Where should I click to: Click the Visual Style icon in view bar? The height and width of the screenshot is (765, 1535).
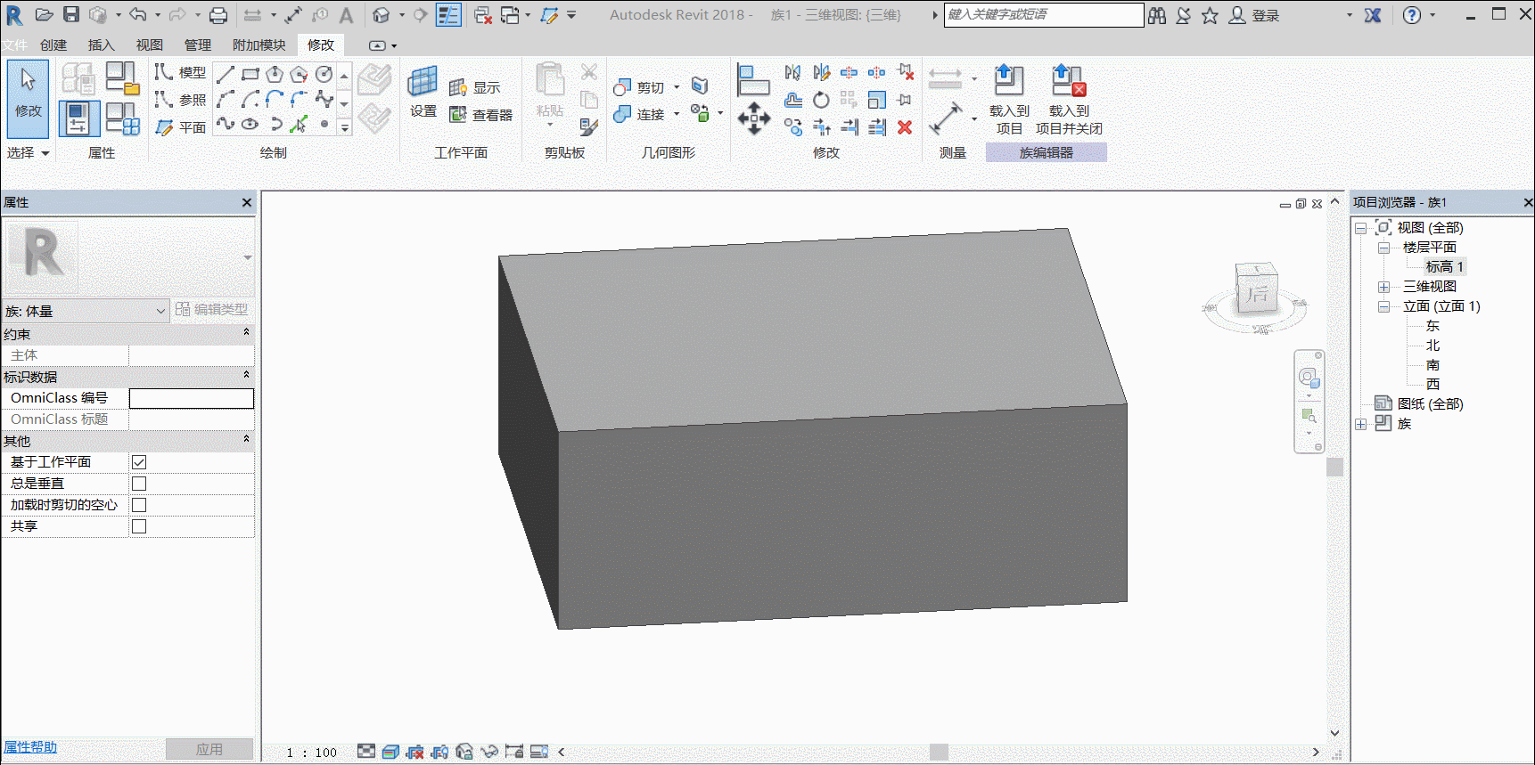390,752
